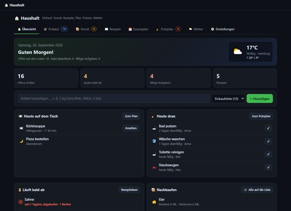The width and height of the screenshot is (291, 211).
Task: Open the Vorrat tab
Action: tap(86, 29)
